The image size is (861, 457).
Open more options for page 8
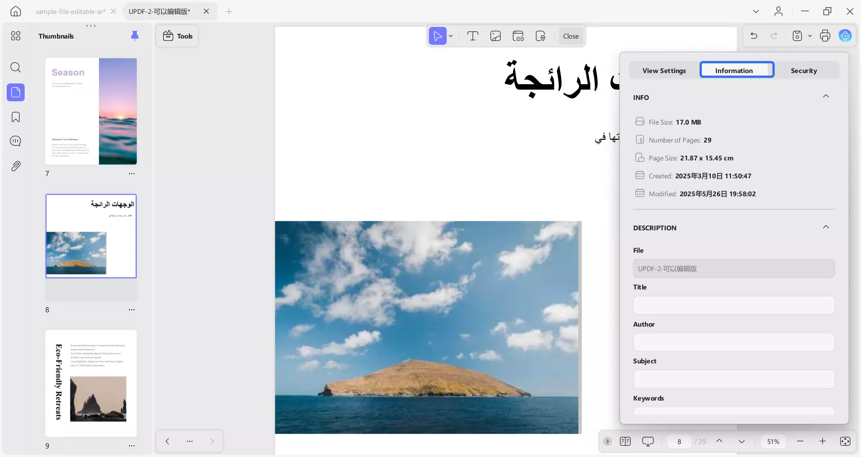[131, 310]
